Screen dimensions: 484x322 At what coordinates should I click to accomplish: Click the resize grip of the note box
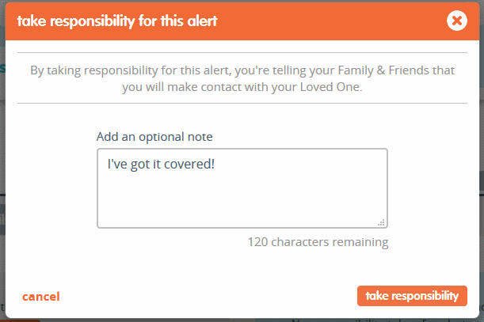[382, 222]
